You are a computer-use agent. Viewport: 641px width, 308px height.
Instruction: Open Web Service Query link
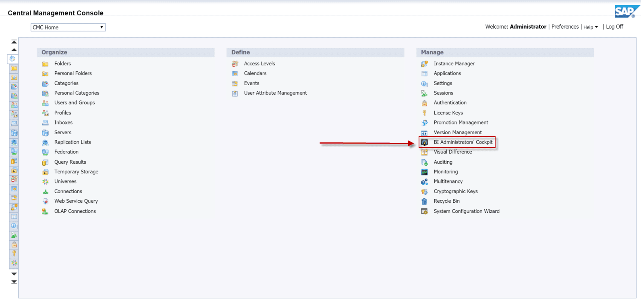[76, 201]
